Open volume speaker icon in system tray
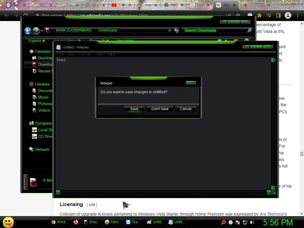Image resolution: width=304 pixels, height=228 pixels. (252, 222)
